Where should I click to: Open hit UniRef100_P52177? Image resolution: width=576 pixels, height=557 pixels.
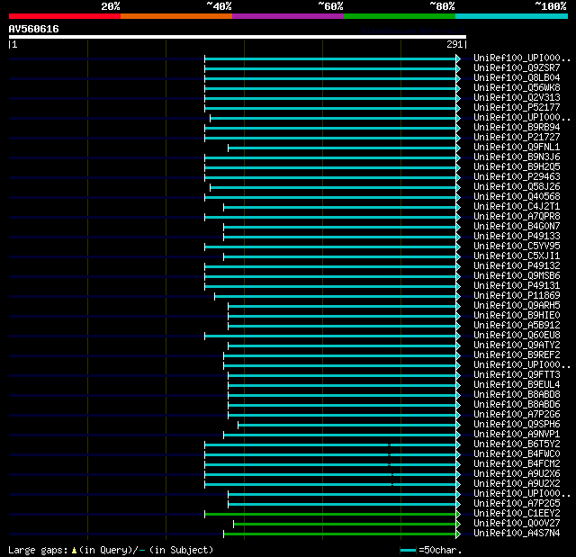pos(517,108)
